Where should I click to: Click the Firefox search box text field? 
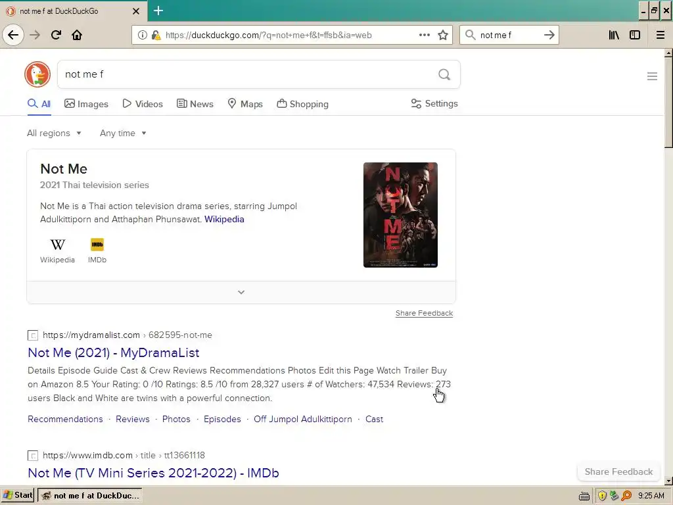click(x=509, y=36)
